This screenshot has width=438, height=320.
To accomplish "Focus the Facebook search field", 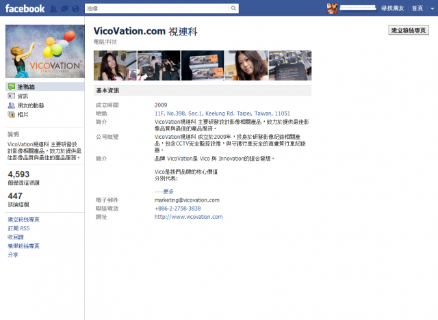I will point(157,8).
